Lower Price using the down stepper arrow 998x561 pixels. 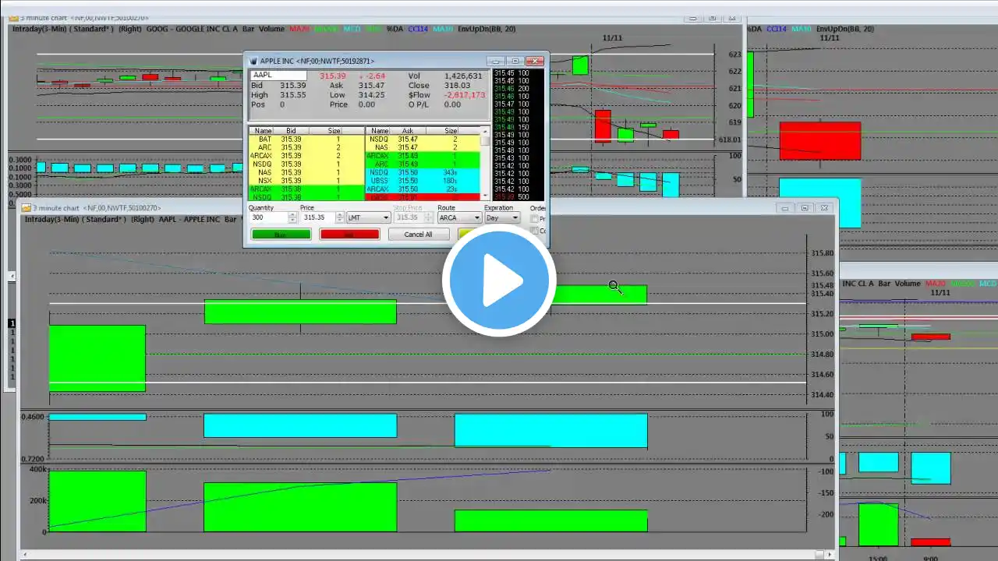tap(340, 221)
